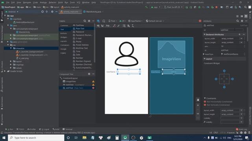Zoom in with the plus icon
252x141 pixels.
[x=198, y=105]
